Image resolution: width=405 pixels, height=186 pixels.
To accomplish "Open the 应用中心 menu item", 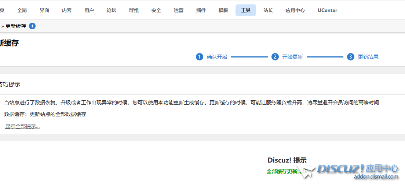I will coord(295,10).
